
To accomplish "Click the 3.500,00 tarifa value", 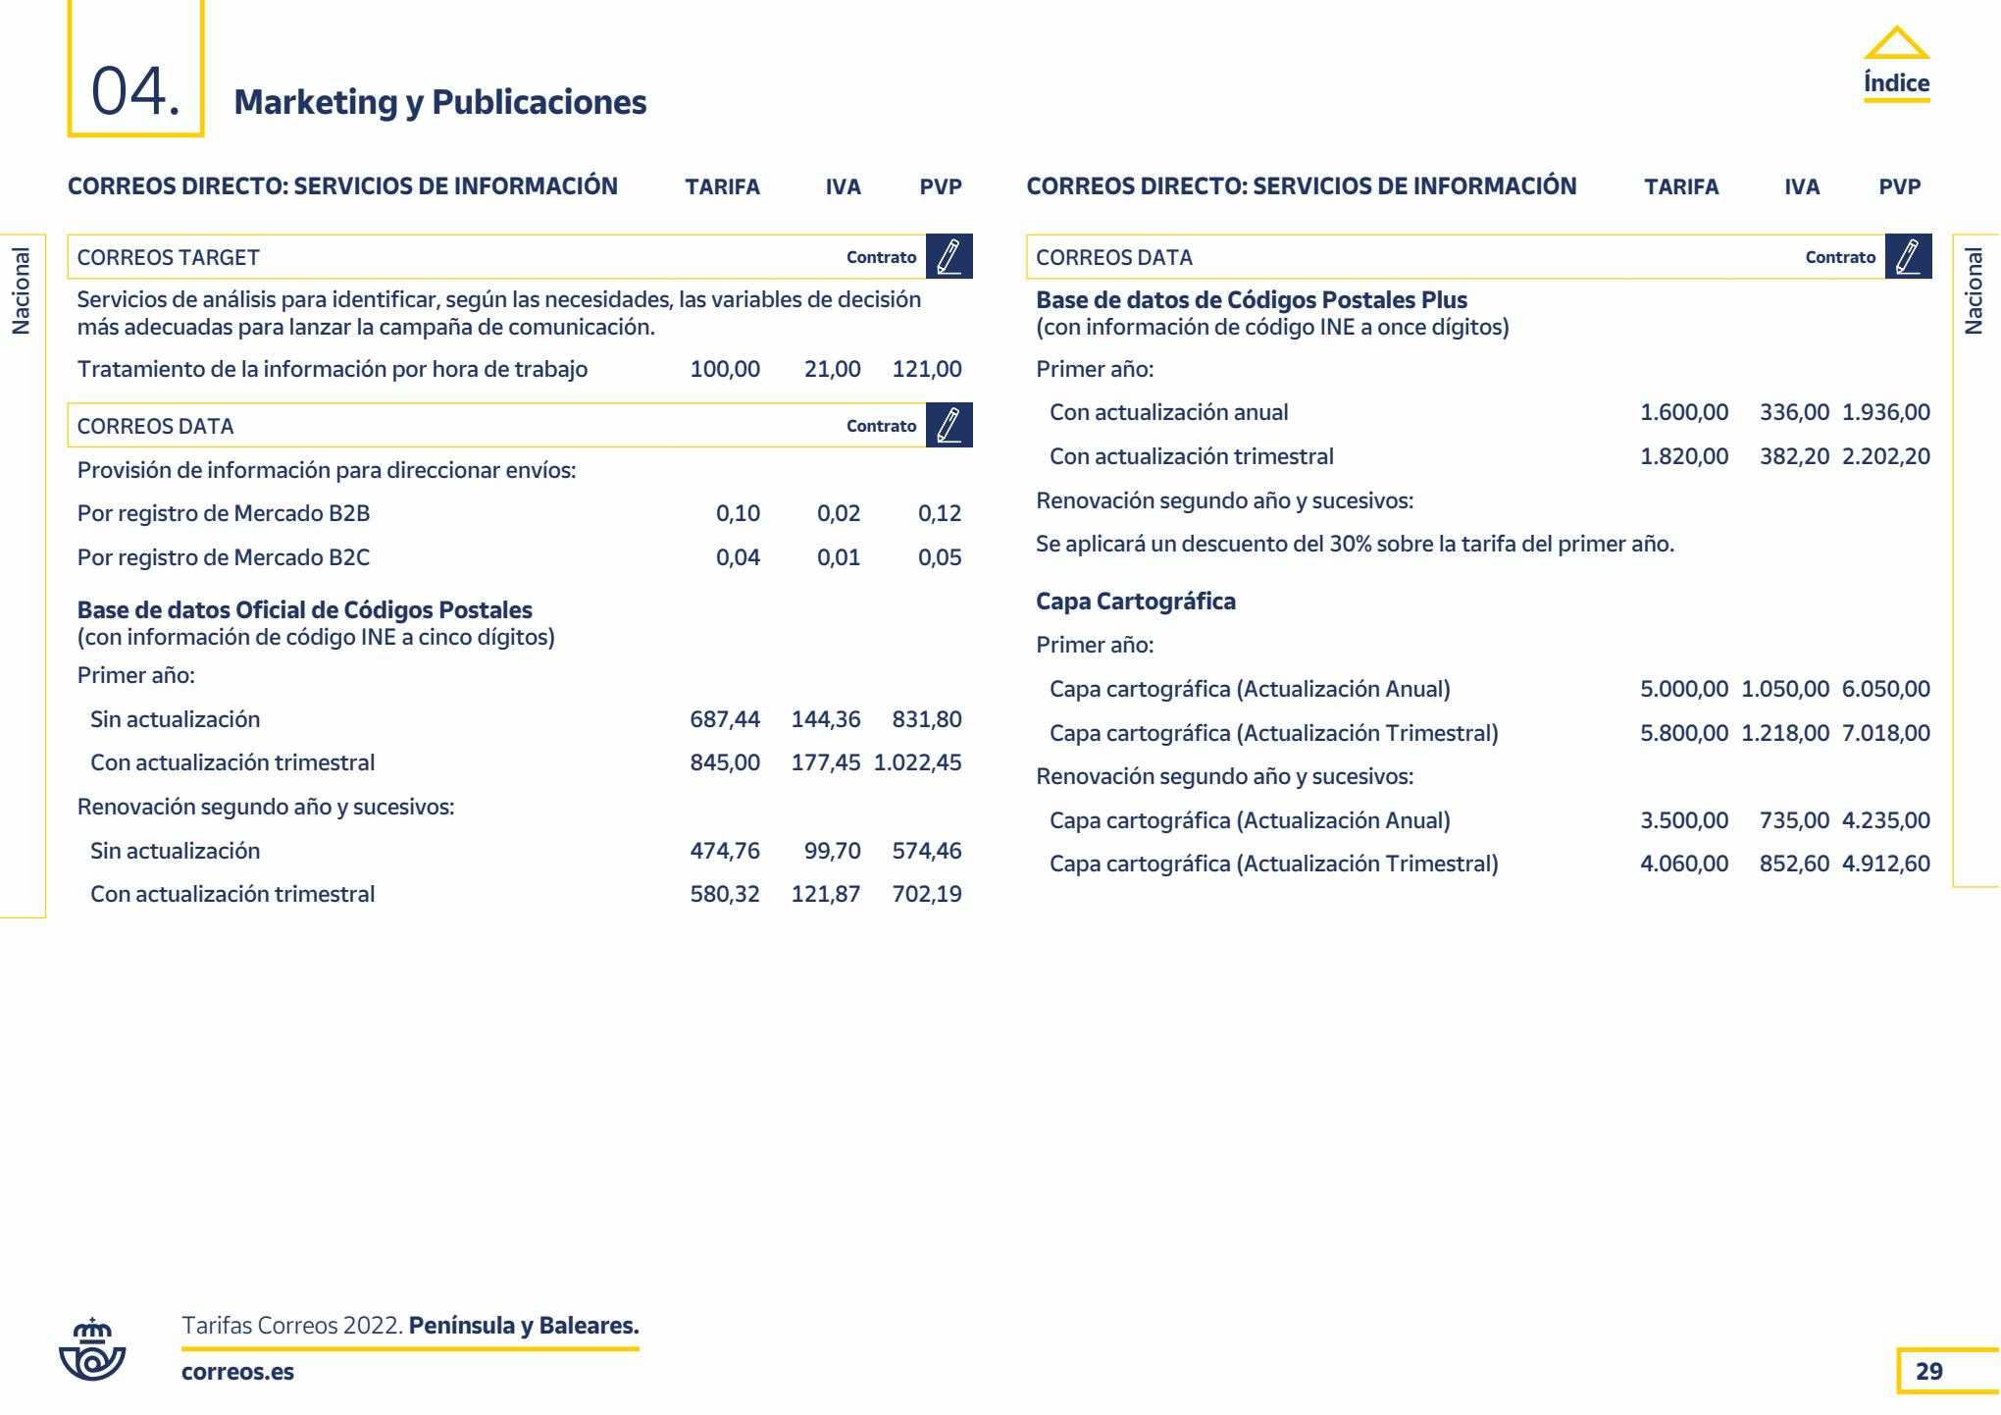I will pyautogui.click(x=1684, y=820).
